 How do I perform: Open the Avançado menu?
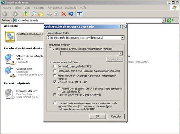pyautogui.click(x=70, y=8)
